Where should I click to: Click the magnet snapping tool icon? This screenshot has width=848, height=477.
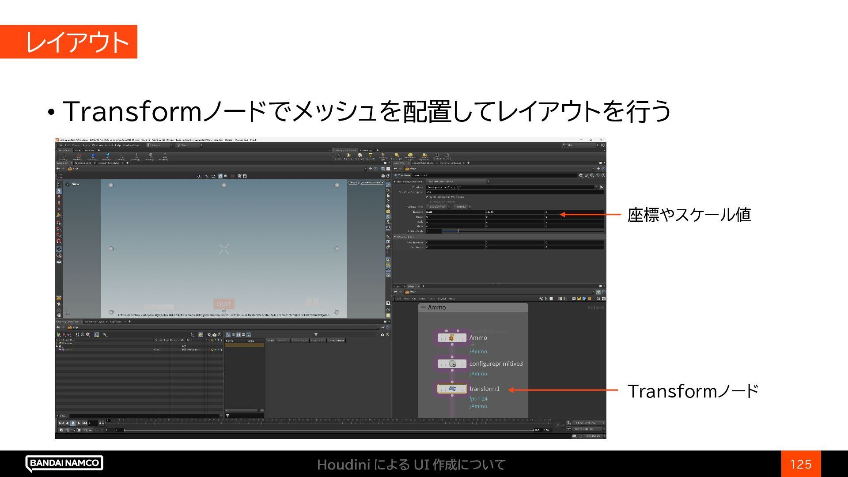tap(59, 241)
